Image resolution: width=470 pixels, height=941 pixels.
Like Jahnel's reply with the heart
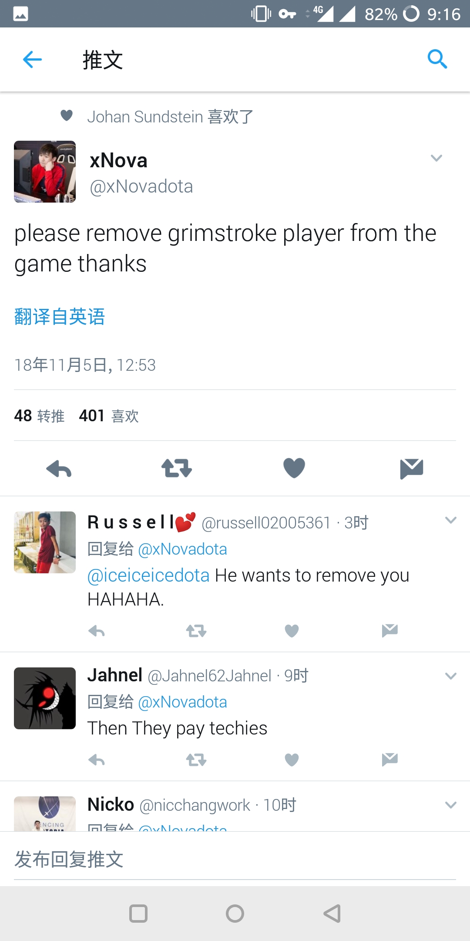(x=292, y=760)
